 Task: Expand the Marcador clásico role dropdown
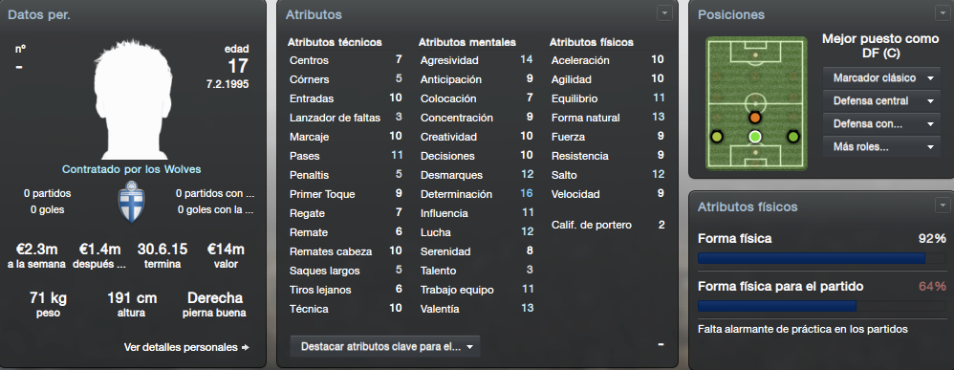tap(881, 78)
